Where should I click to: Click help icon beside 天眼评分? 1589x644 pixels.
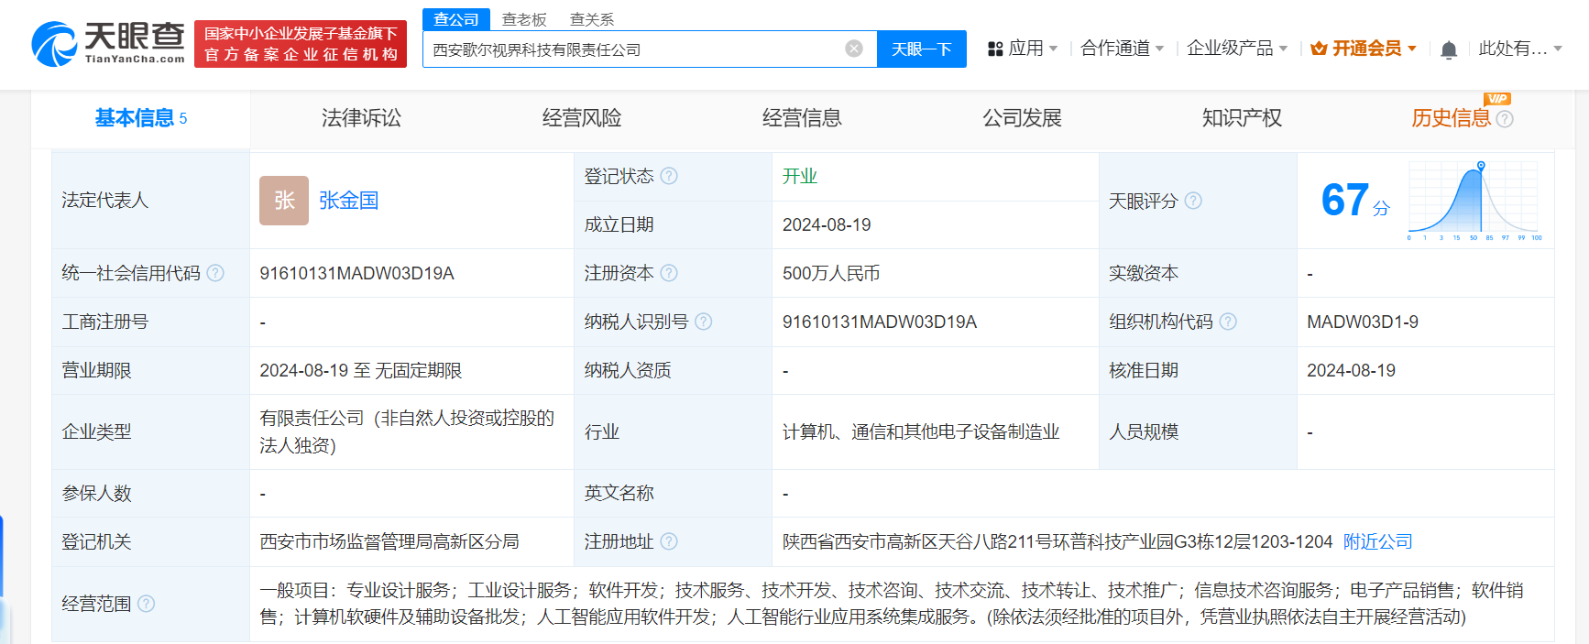(1193, 201)
